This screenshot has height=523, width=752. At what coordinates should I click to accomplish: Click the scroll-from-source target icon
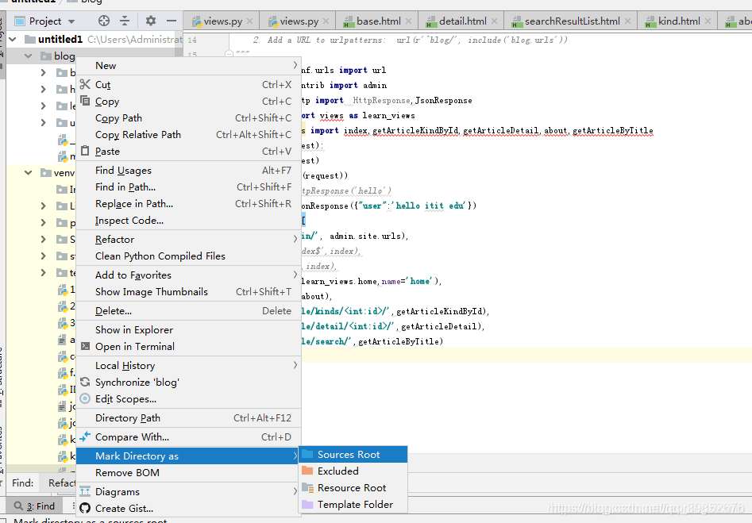[103, 21]
